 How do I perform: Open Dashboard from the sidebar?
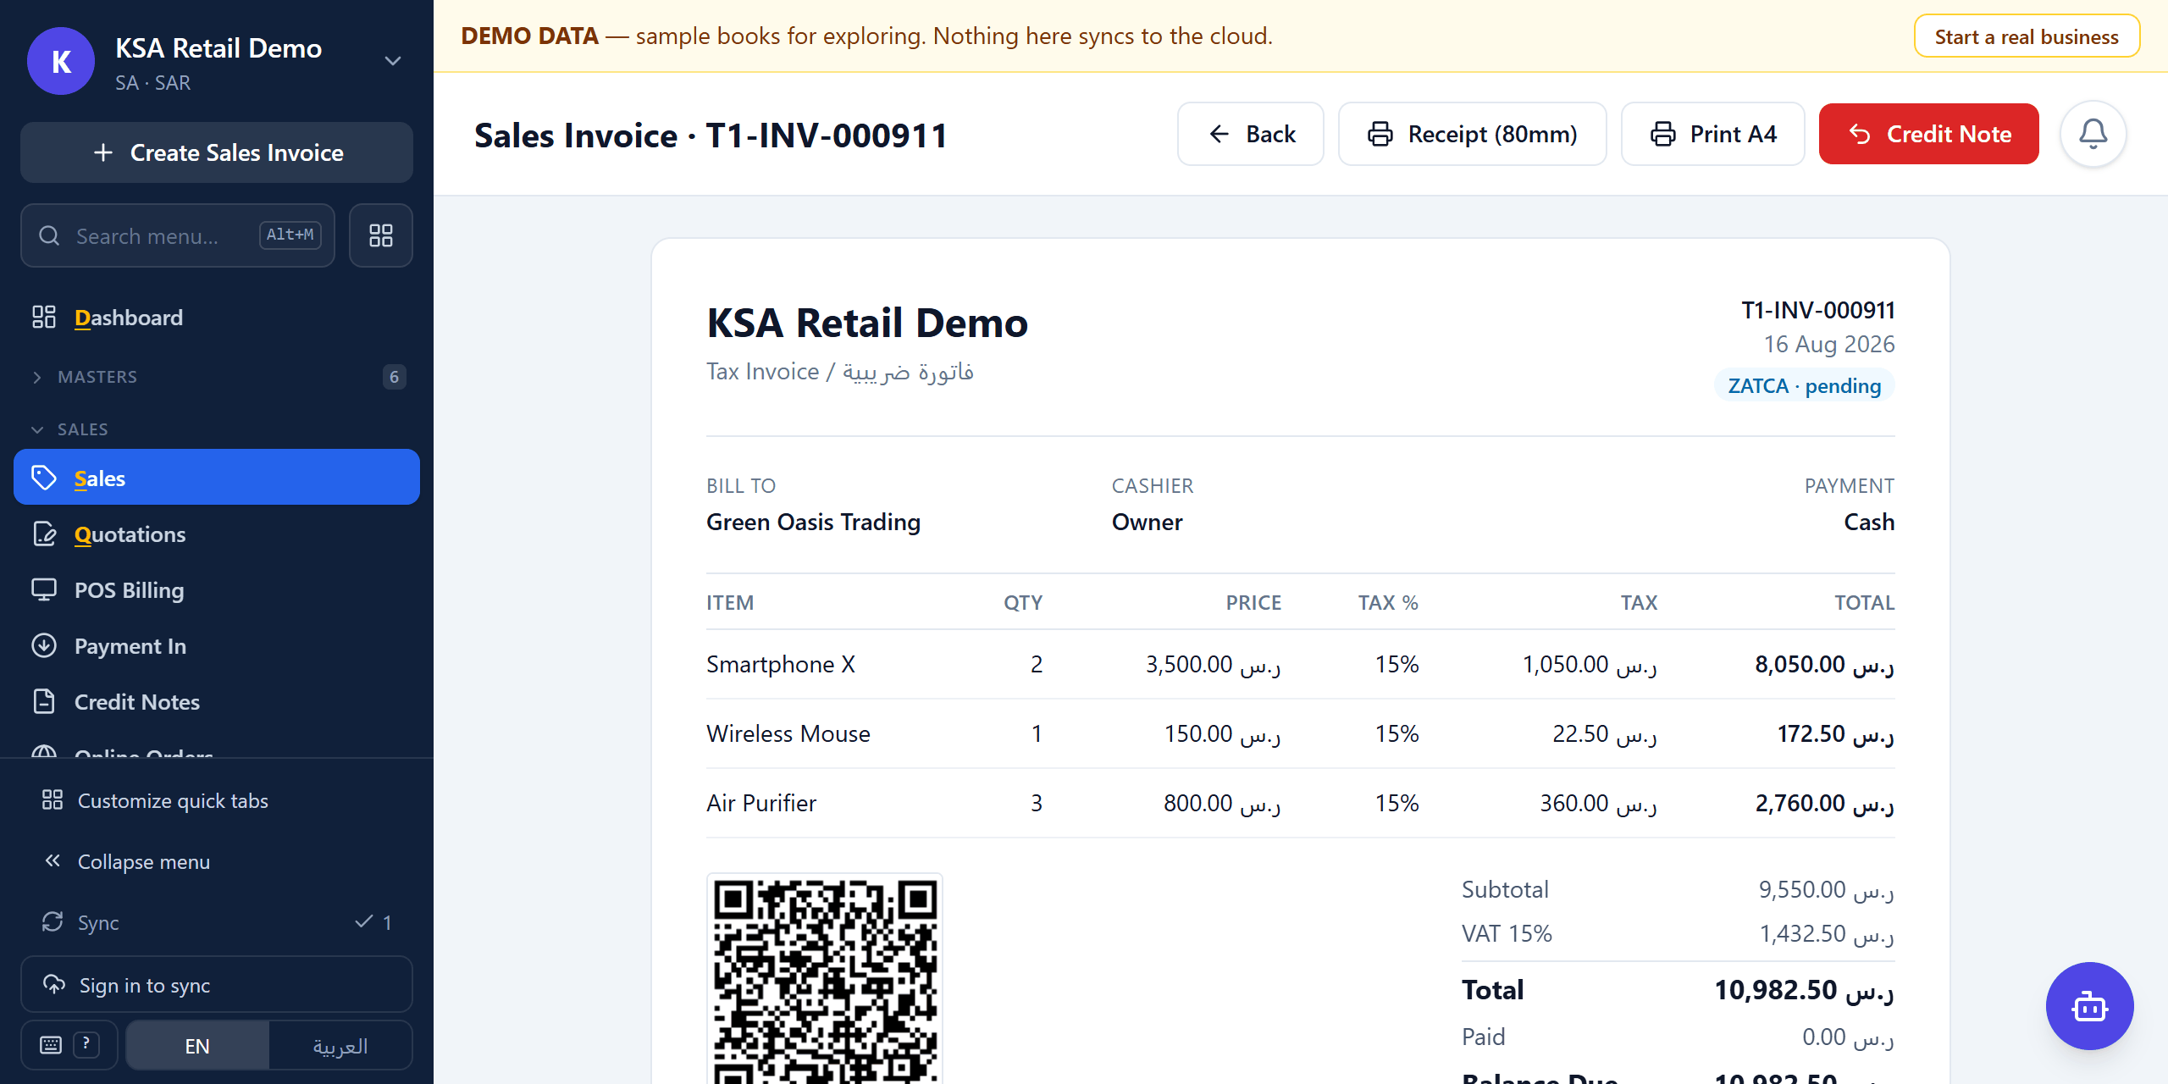coord(217,318)
